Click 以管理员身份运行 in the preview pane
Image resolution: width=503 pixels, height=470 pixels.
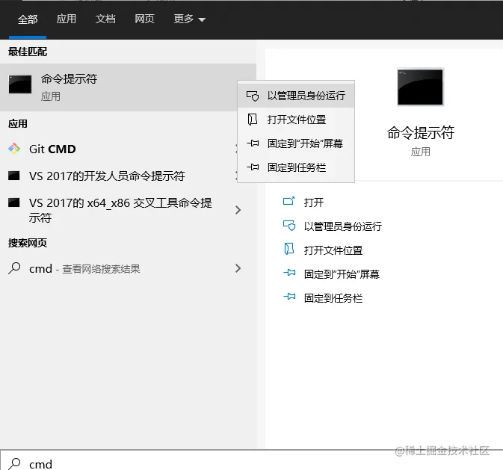[343, 226]
